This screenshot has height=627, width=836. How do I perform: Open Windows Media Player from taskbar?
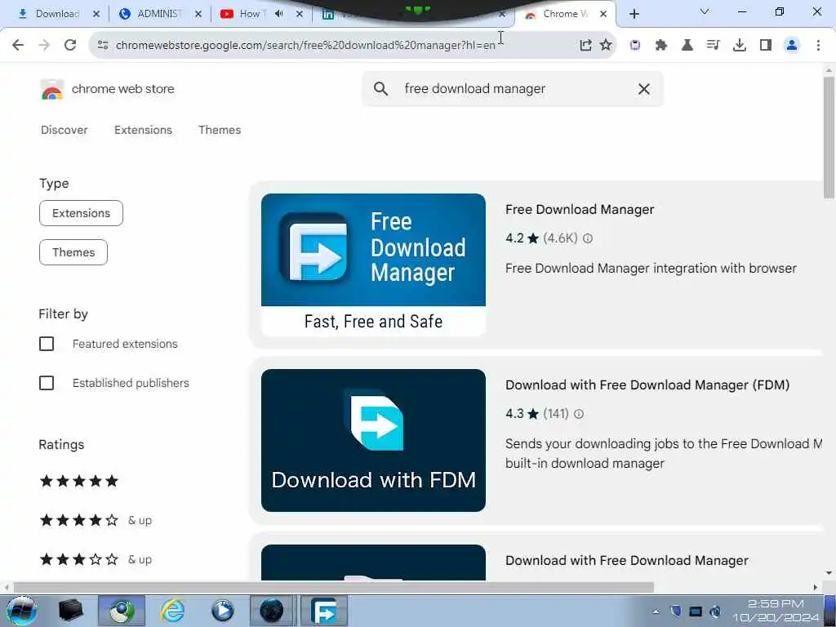tap(222, 611)
